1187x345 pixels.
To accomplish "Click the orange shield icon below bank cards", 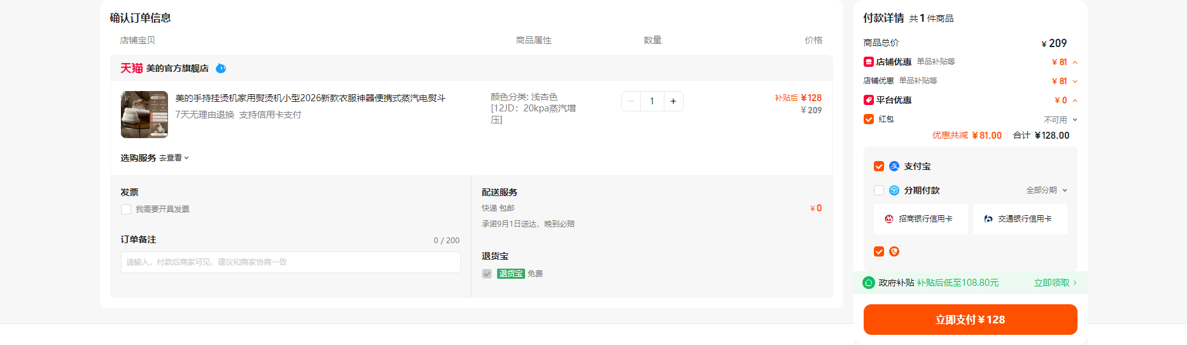I will [894, 251].
